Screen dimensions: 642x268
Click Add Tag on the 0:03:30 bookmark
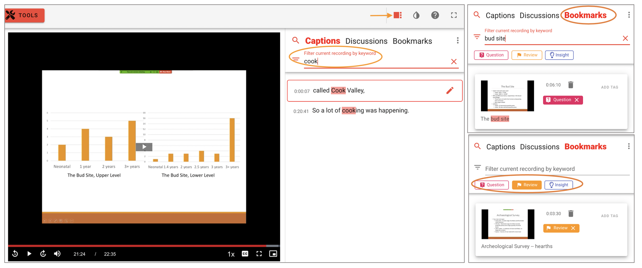(609, 216)
